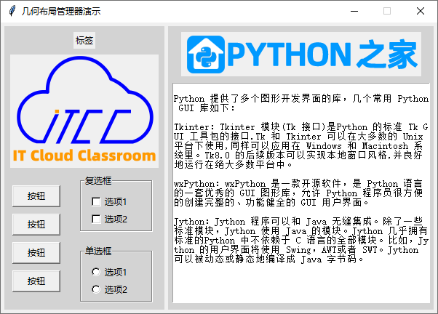Check 选项2 in the 复选框 group

[96, 219]
